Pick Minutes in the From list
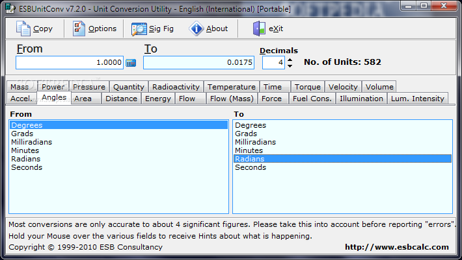Screen dimensions: 462x260 [118, 150]
